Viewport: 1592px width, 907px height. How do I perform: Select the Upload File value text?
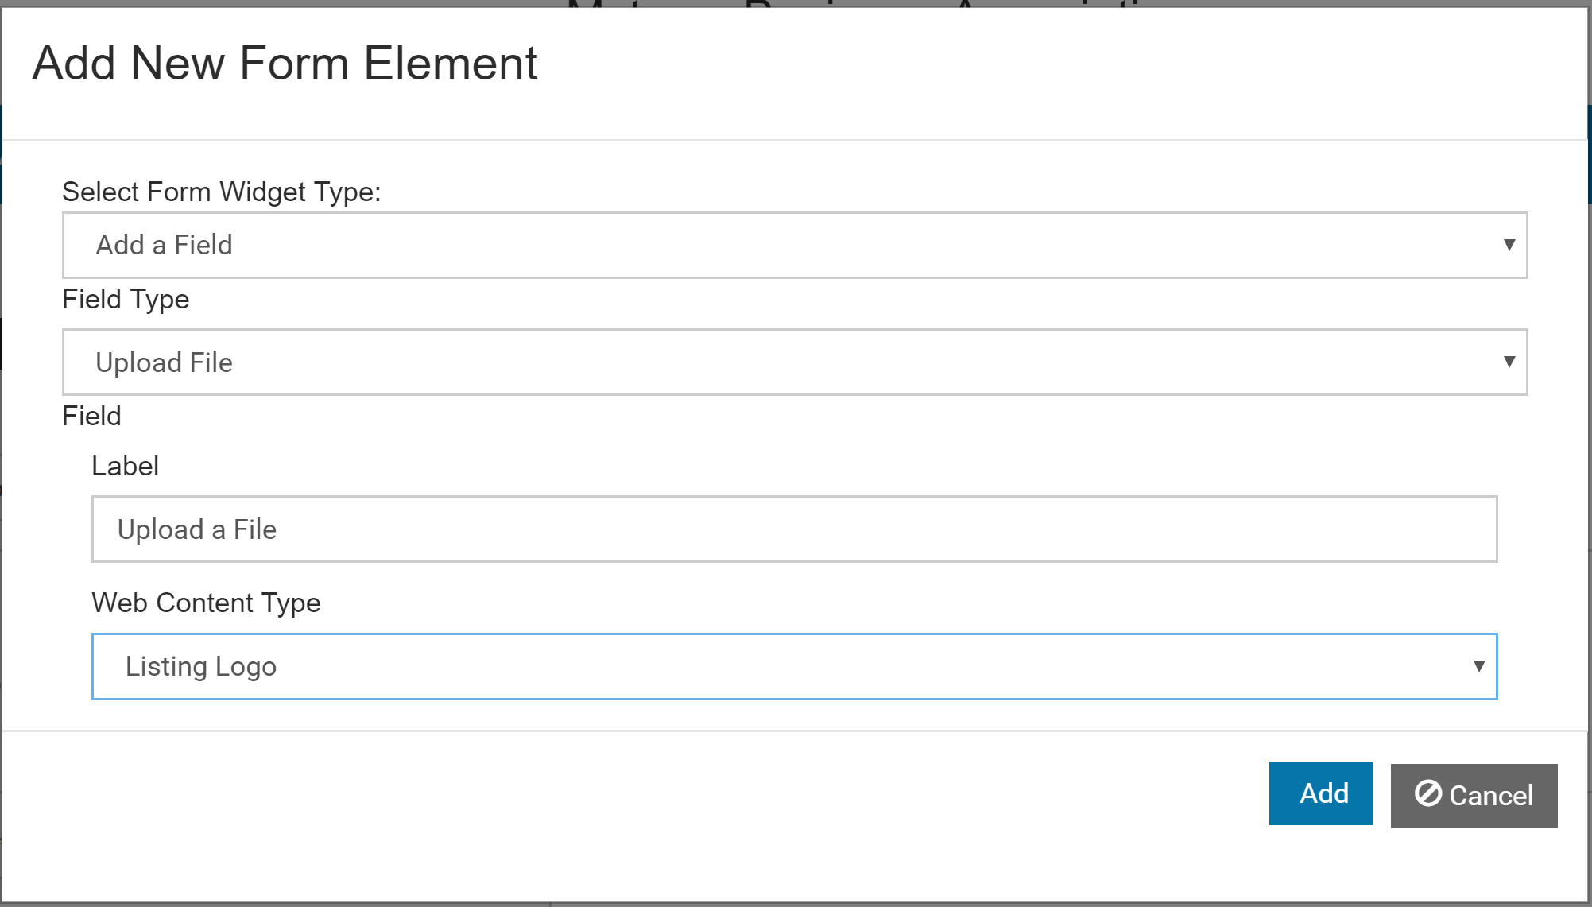pos(164,362)
